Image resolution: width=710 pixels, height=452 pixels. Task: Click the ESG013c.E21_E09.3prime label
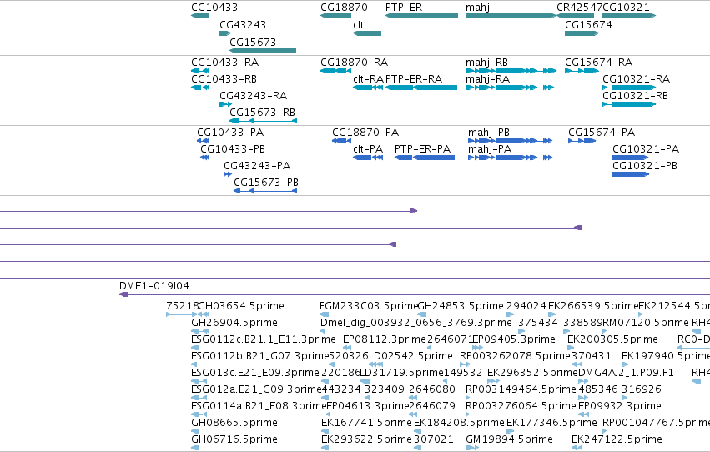click(255, 373)
